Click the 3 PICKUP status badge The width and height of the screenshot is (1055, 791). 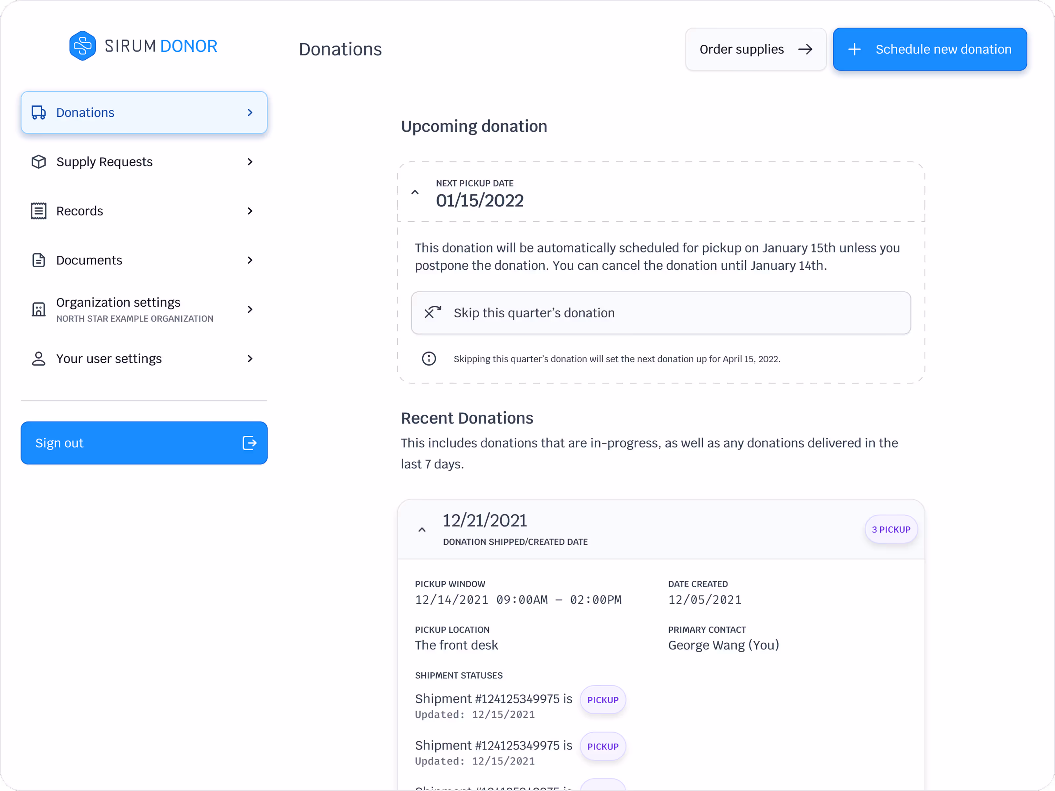pos(891,529)
